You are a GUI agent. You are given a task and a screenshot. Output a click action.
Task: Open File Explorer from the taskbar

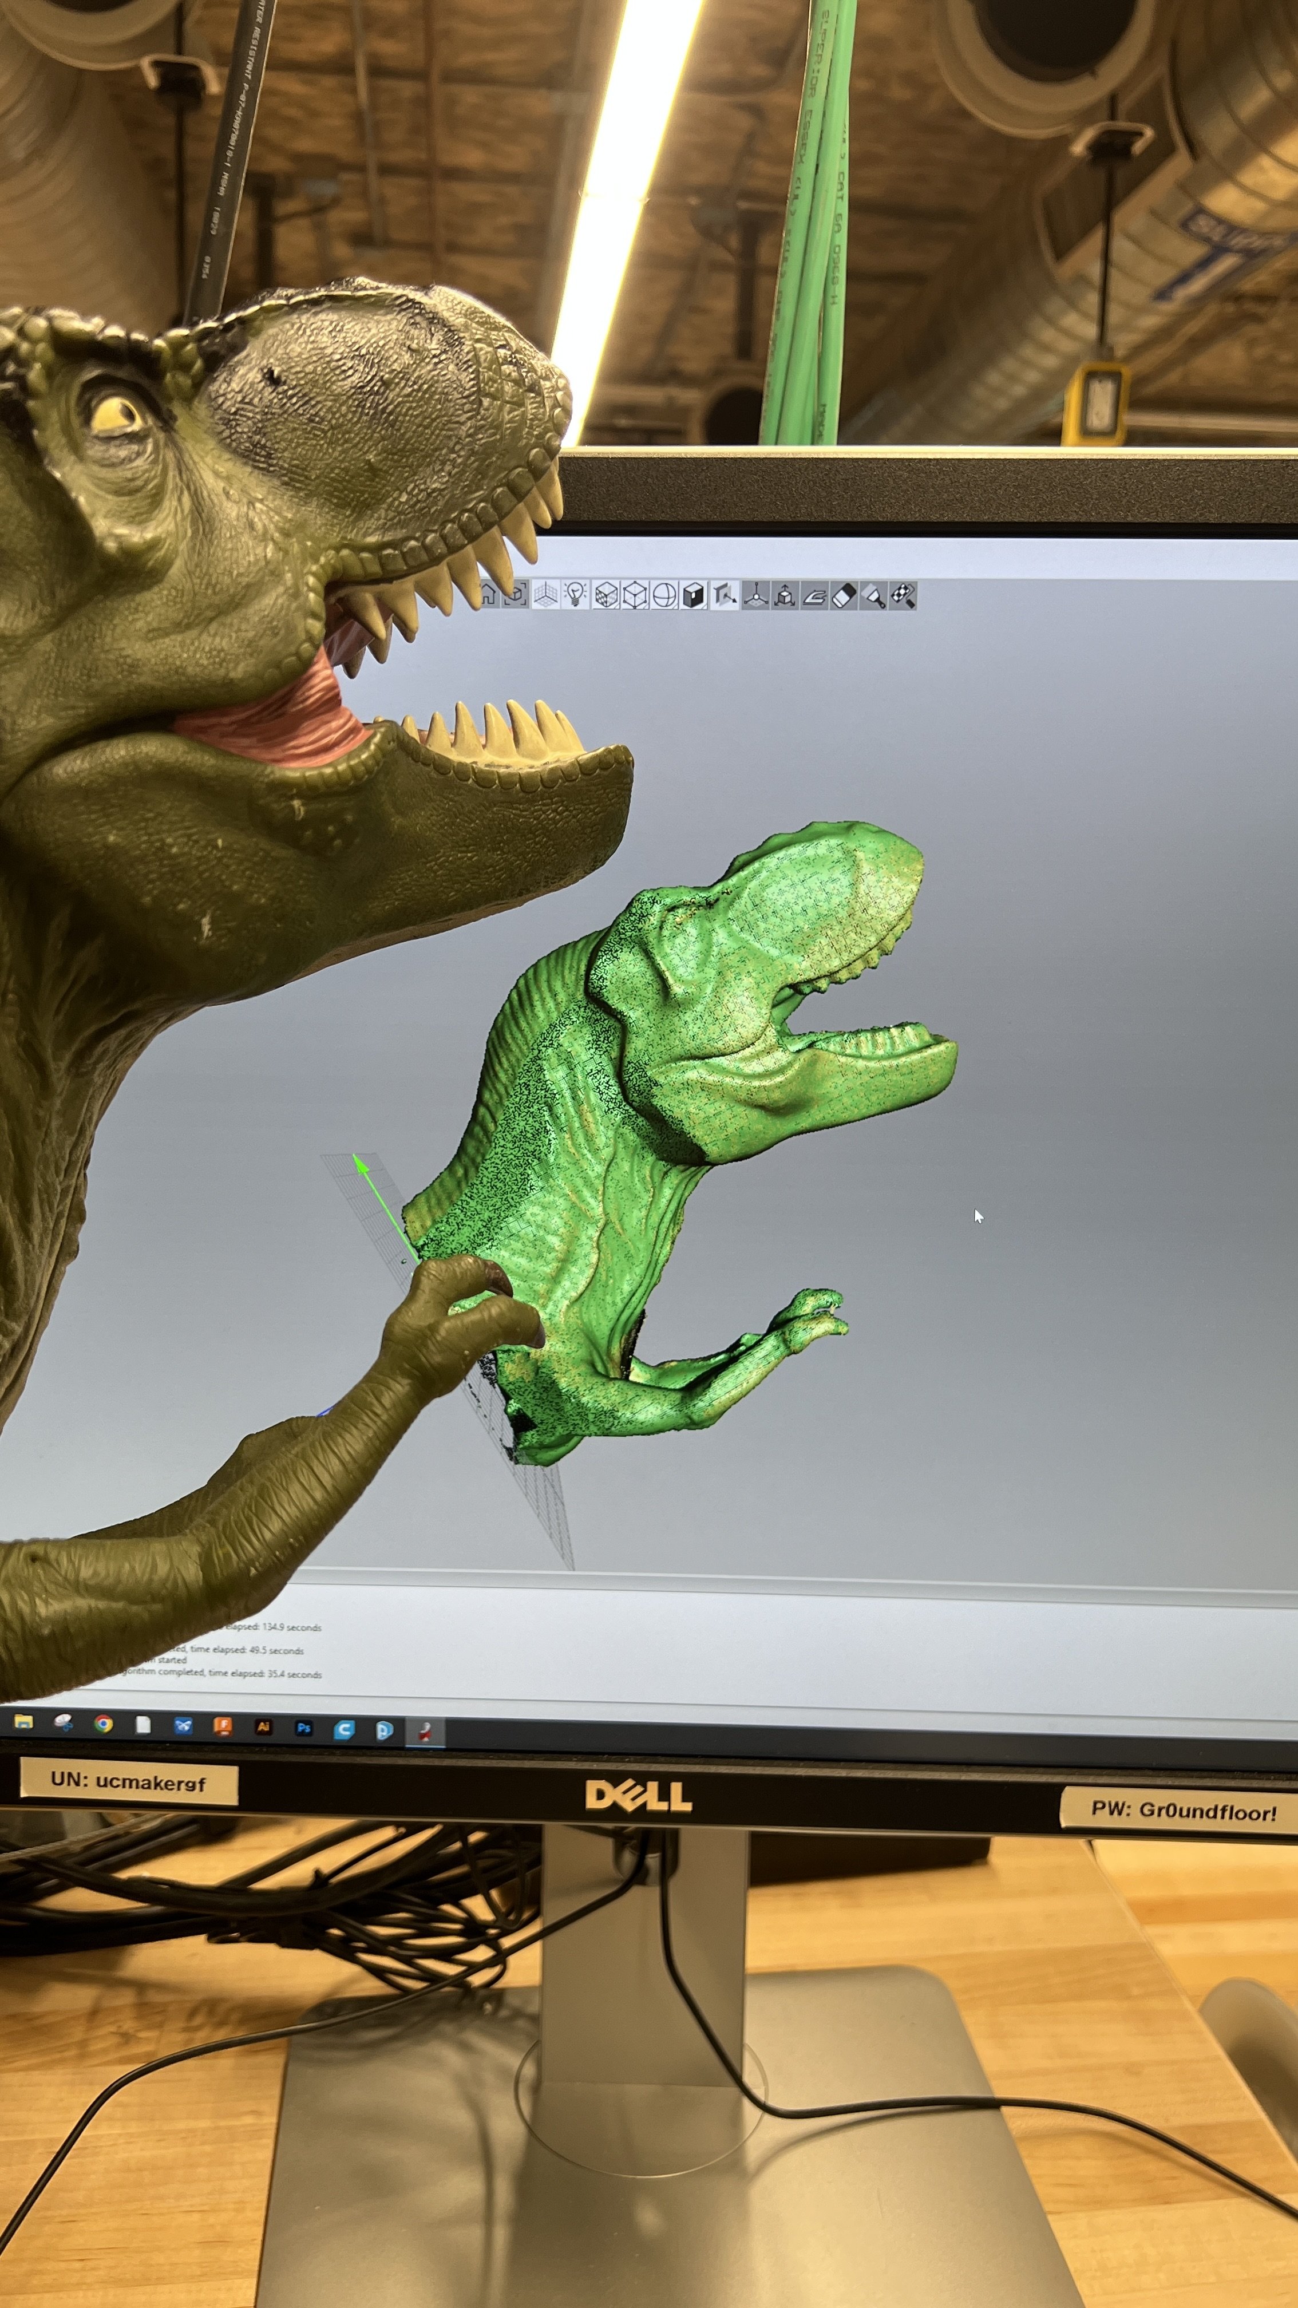tap(23, 1721)
